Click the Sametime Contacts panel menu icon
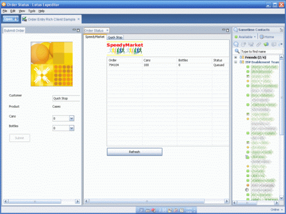Image resolution: width=286 pixels, height=214 pixels. 281,30
